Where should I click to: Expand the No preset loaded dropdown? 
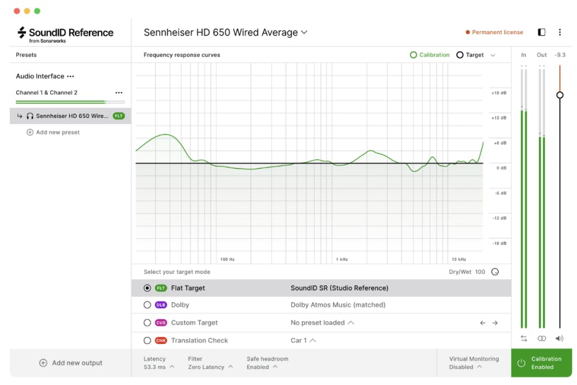coord(323,323)
